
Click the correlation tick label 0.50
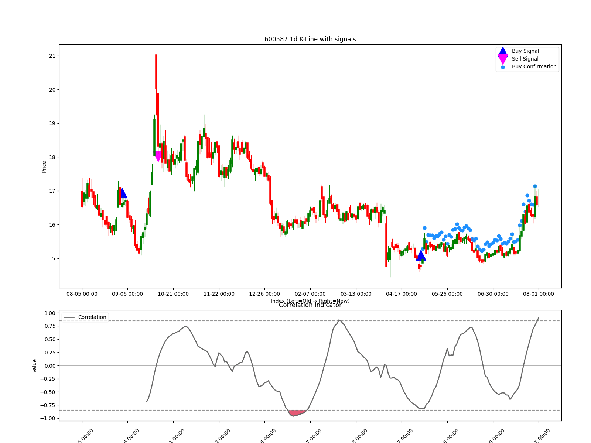point(50,340)
